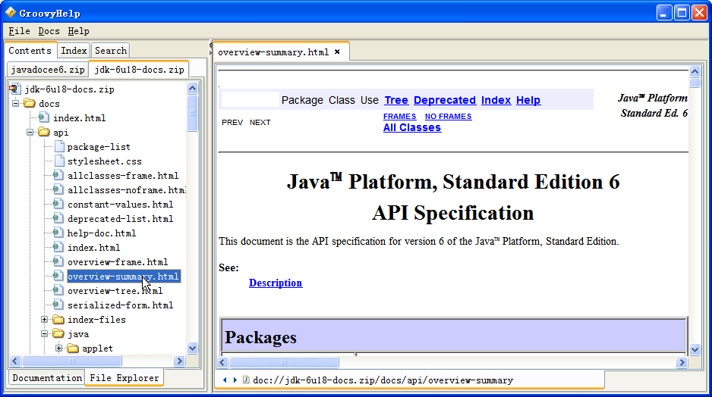Follow the Description link
This screenshot has height=397, width=712.
pos(276,283)
